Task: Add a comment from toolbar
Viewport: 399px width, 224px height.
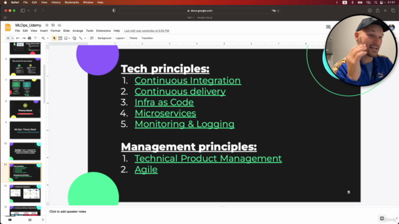Action: pos(92,38)
